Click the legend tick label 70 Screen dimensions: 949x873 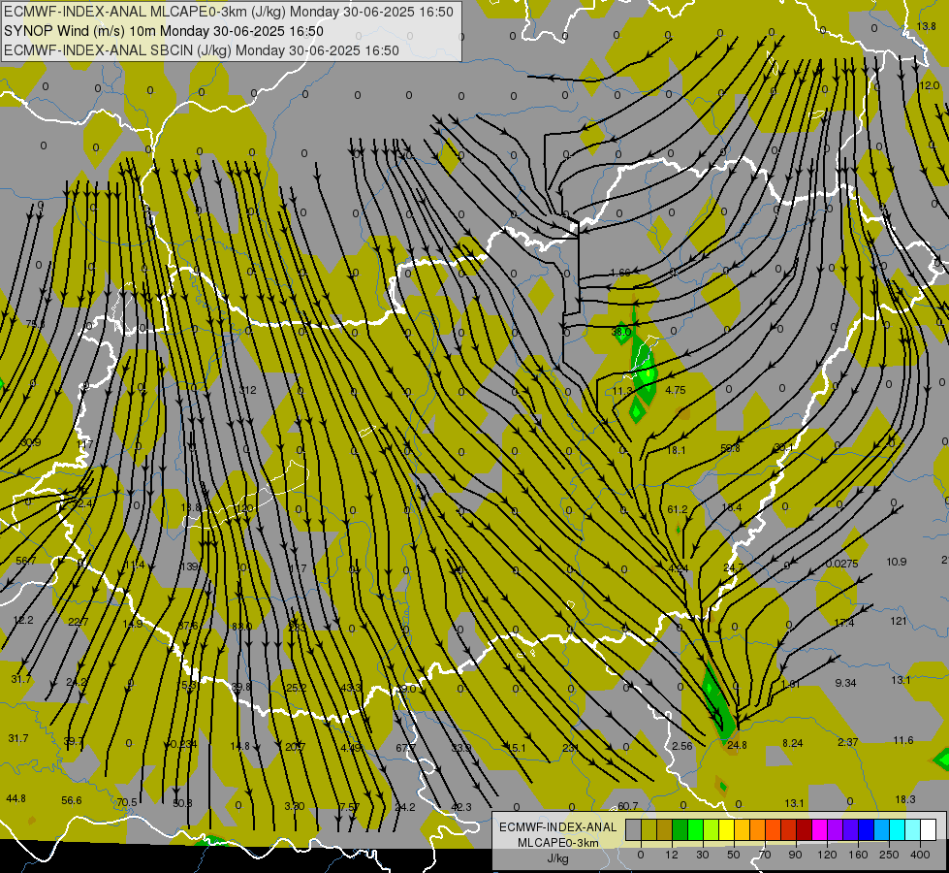[x=765, y=855]
